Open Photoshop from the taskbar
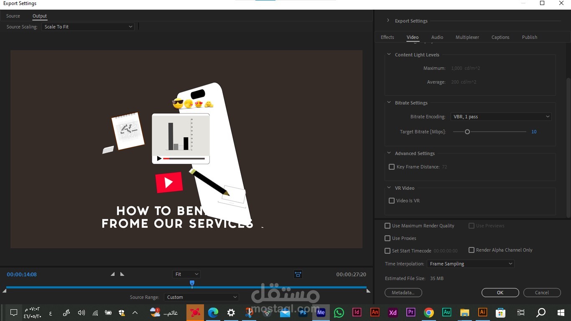The image size is (571, 321). click(303, 312)
